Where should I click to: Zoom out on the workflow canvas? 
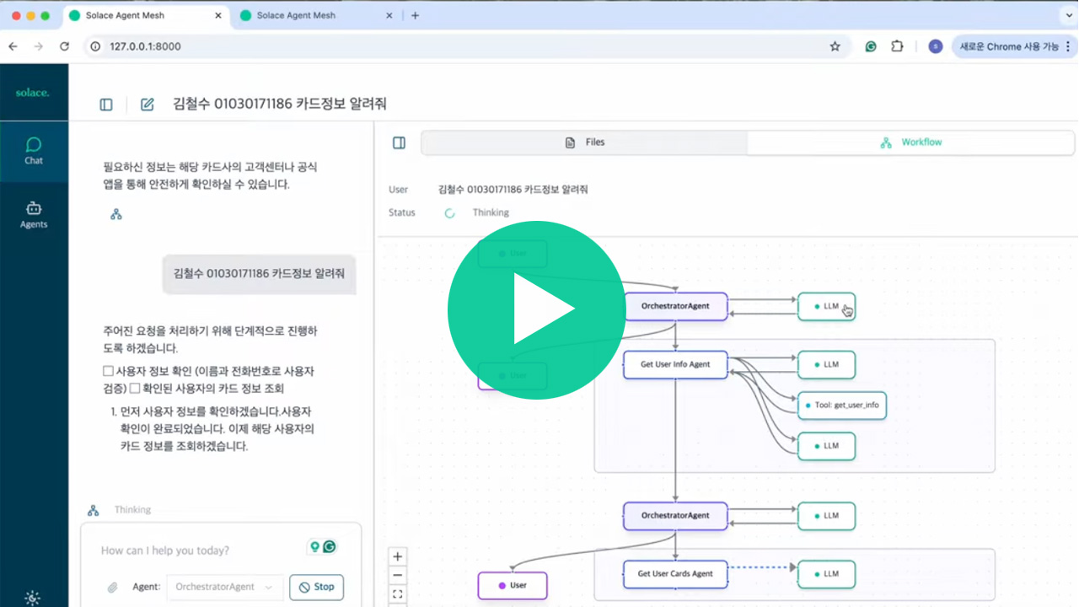pos(398,576)
